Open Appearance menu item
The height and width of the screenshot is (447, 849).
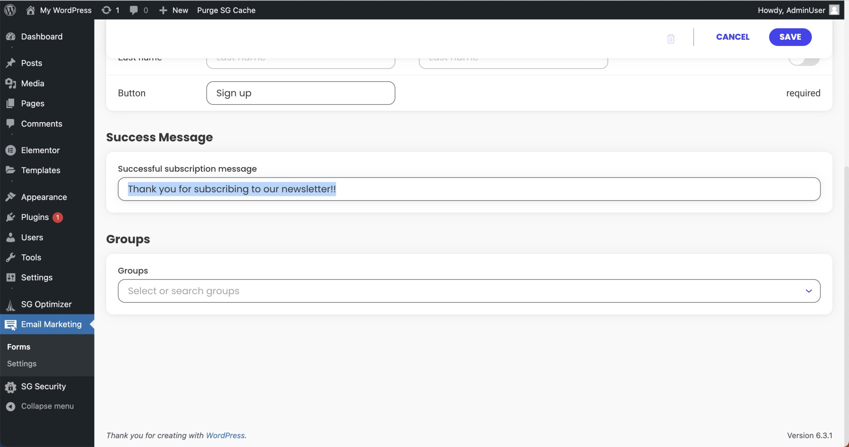(x=47, y=197)
